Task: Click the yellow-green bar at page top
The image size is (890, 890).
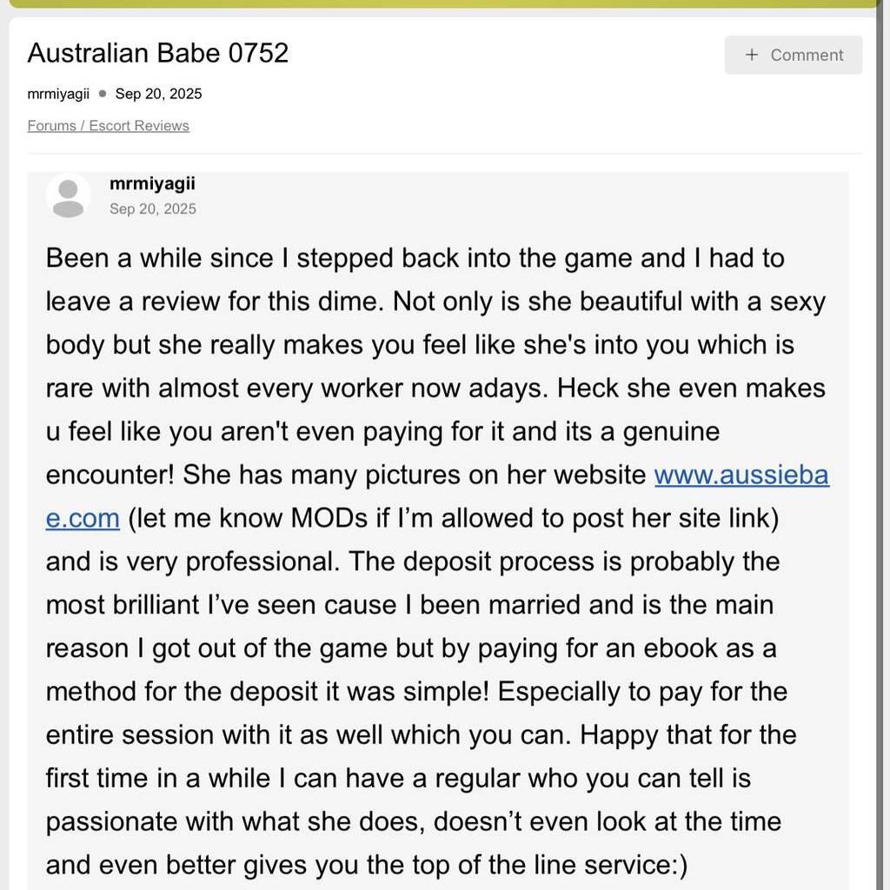Action: [x=443, y=3]
